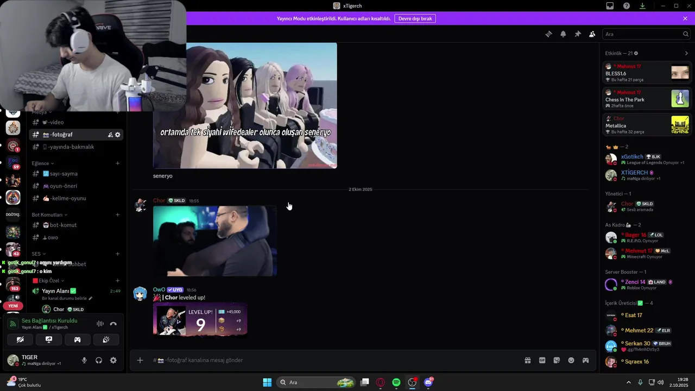
Task: Open the yayında-bakmalık channel
Action: (x=76, y=147)
